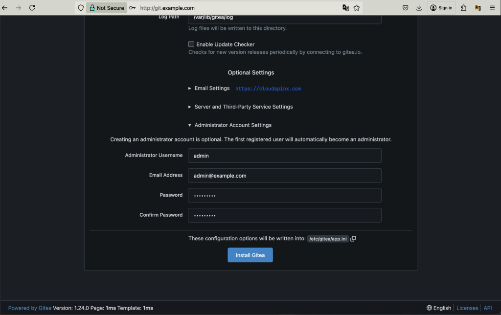Open the English language selector
The image size is (501, 315).
pos(438,308)
